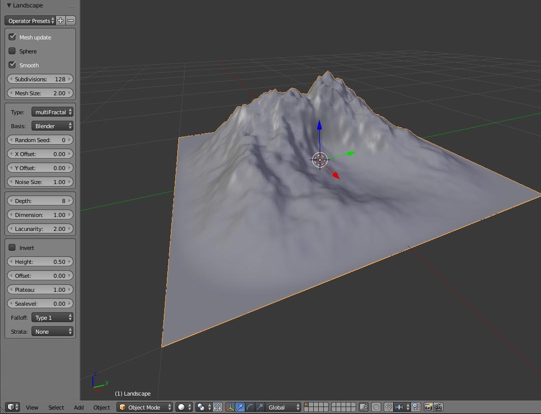This screenshot has height=414, width=541.
Task: Remove operator preset with minus icon
Action: pyautogui.click(x=70, y=20)
